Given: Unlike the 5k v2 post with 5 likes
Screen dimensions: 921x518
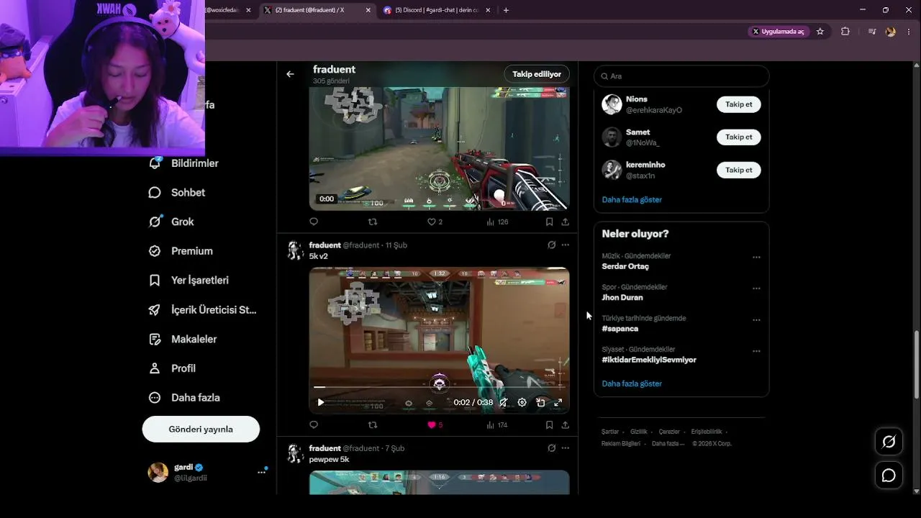Looking at the screenshot, I should [x=435, y=425].
